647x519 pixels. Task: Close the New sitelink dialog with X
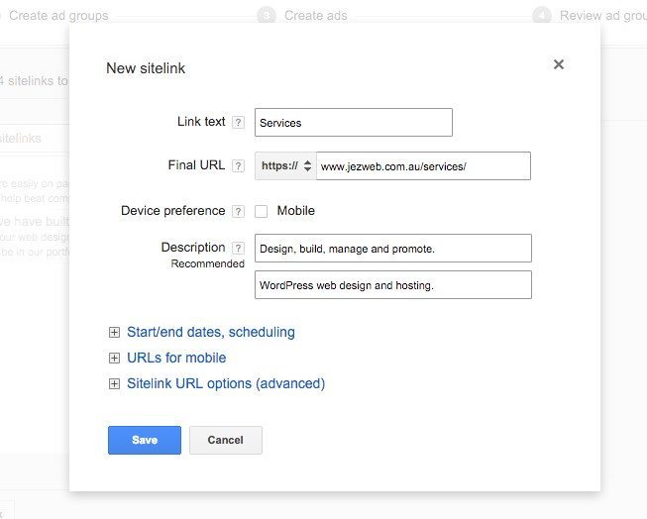(559, 64)
